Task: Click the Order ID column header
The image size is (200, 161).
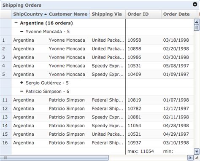Action: click(x=143, y=14)
